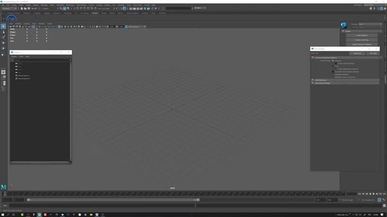Enable select by component type icon
Viewport: 387px width, 217px height.
pos(68,8)
